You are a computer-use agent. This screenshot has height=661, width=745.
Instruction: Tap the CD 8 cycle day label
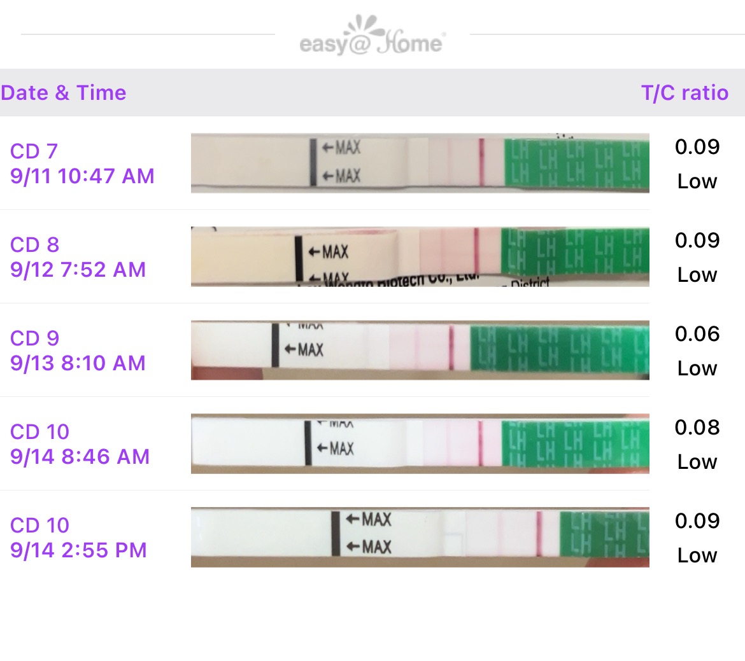pos(34,245)
